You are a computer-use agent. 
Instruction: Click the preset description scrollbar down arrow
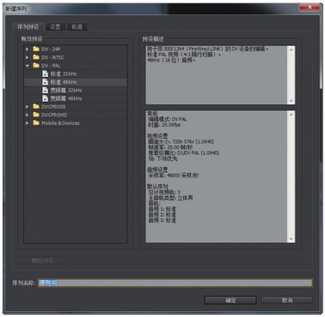pyautogui.click(x=291, y=101)
